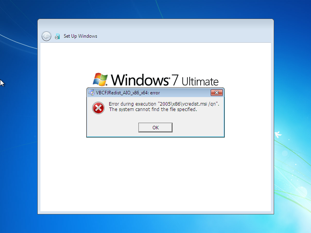Click the Set Up Windows setup icon

[x=57, y=36]
